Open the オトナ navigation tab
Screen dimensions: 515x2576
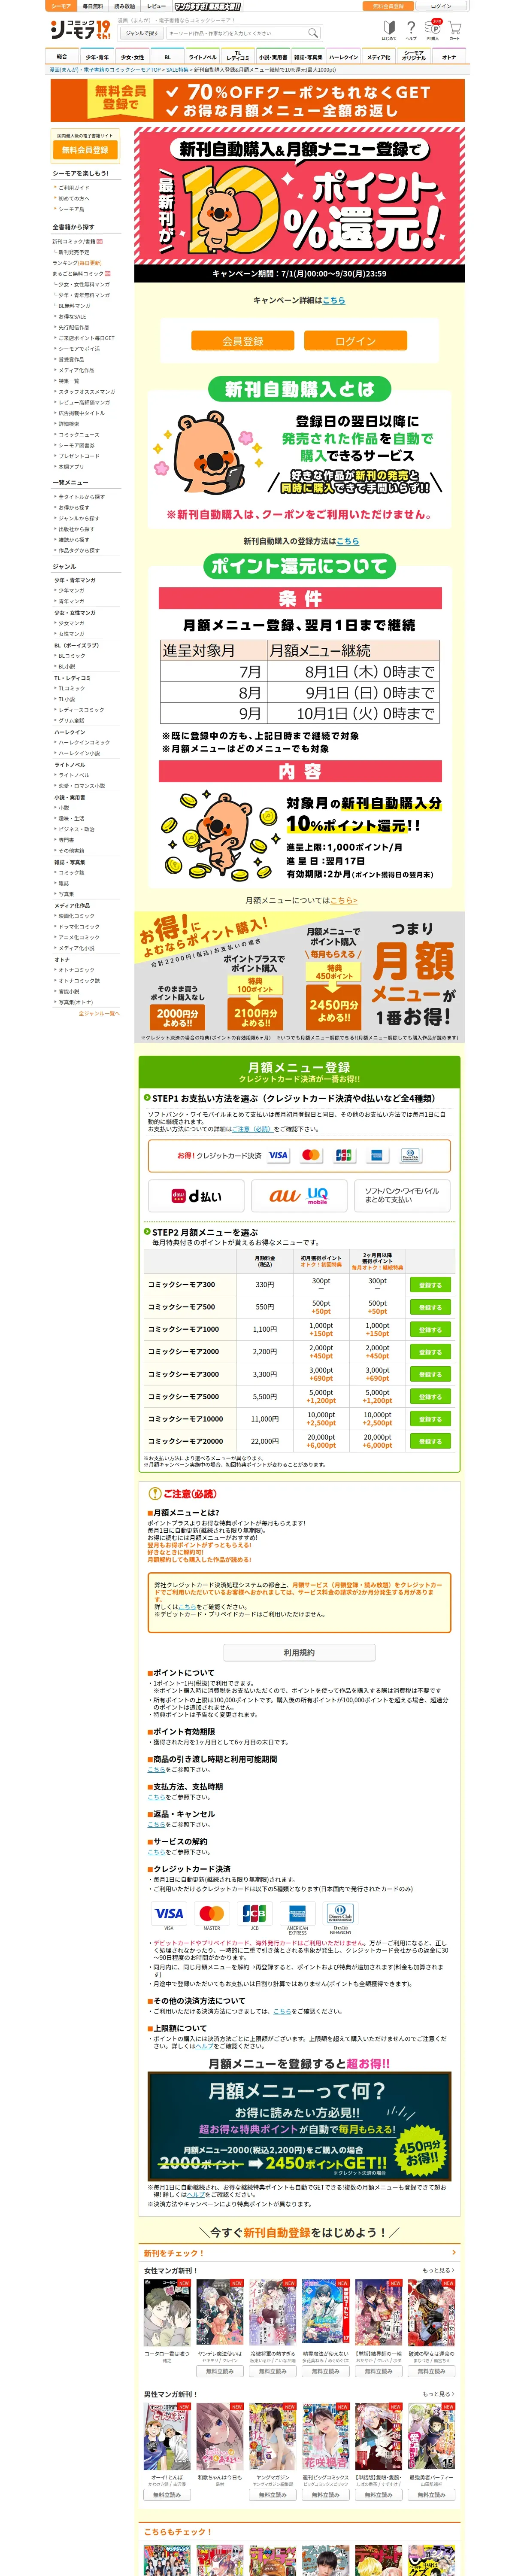point(449,57)
